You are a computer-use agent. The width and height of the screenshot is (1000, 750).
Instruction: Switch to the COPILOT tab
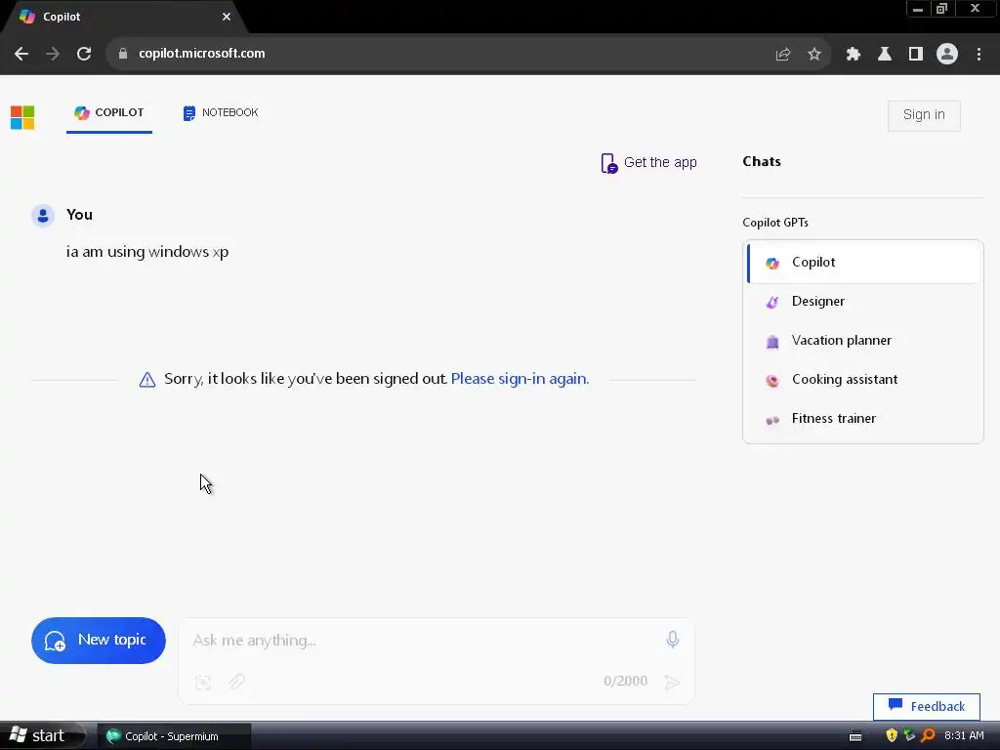pyautogui.click(x=109, y=113)
